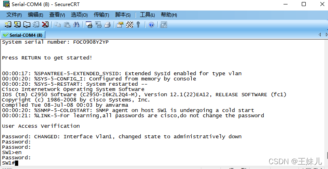Click the Disconnect red X icon
The height and width of the screenshot is (169, 328).
click(x=45, y=25)
